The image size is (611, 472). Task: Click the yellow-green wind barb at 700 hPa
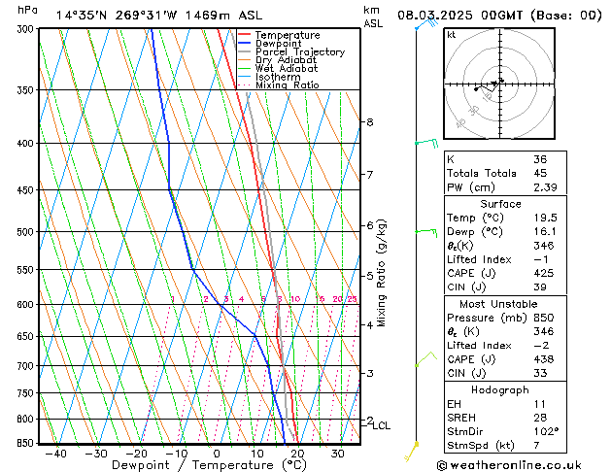point(424,360)
